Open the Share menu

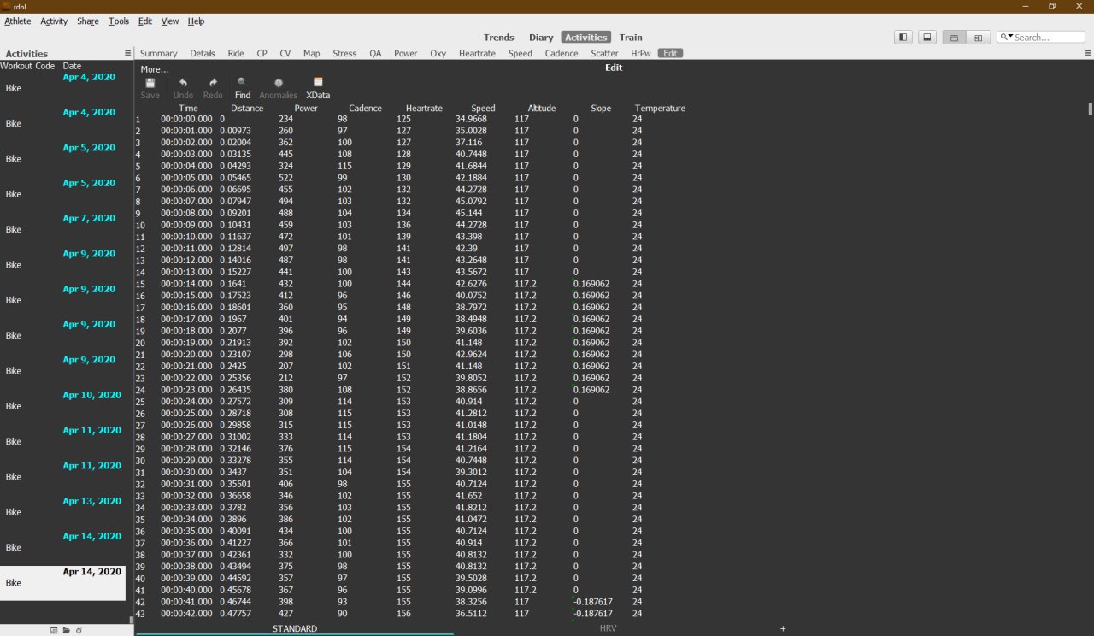pyautogui.click(x=88, y=21)
